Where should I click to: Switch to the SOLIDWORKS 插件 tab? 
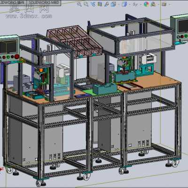coord(13,2)
